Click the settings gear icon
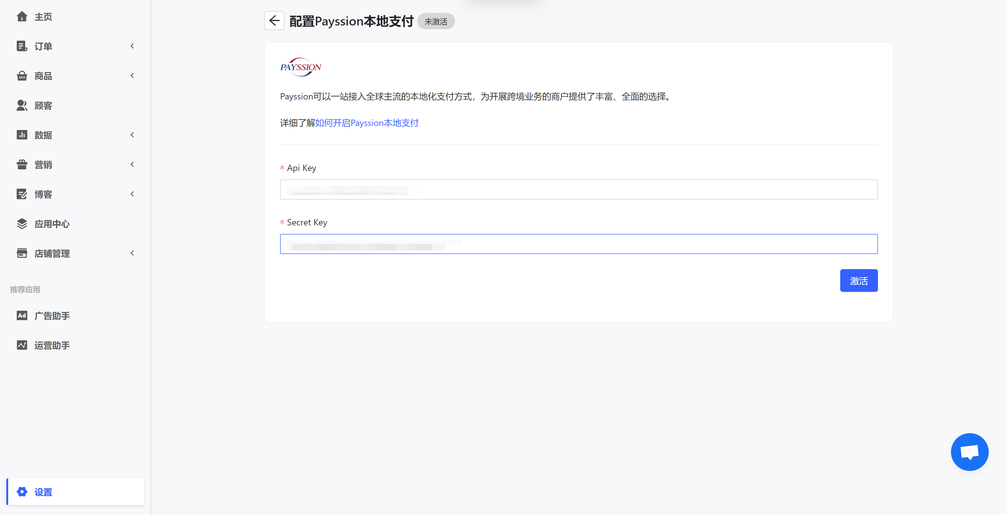 tap(22, 492)
